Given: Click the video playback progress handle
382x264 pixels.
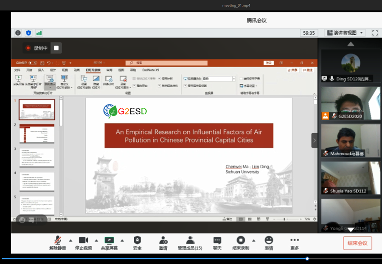Looking at the screenshot, I should [x=307, y=258].
